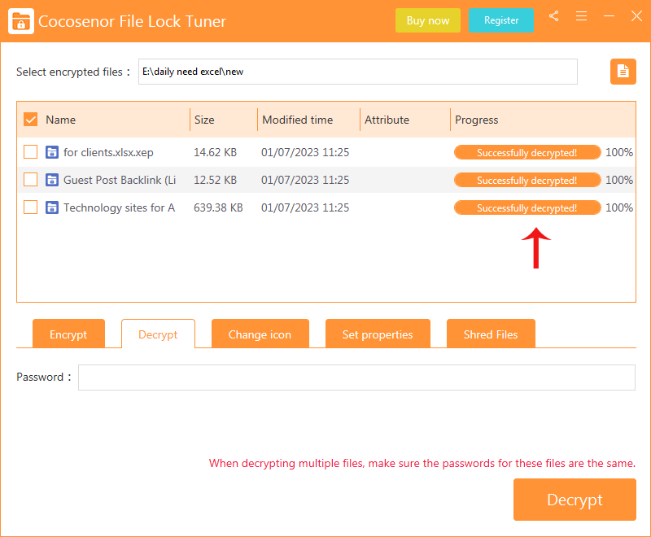Viewport: 651px width, 537px height.
Task: Minimize the File Lock Tuner window
Action: click(x=609, y=16)
